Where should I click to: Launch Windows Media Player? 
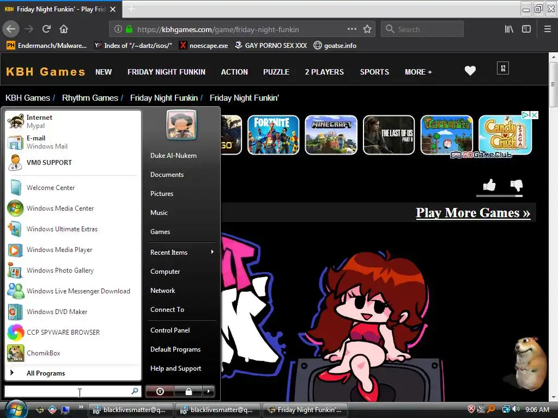(72, 250)
